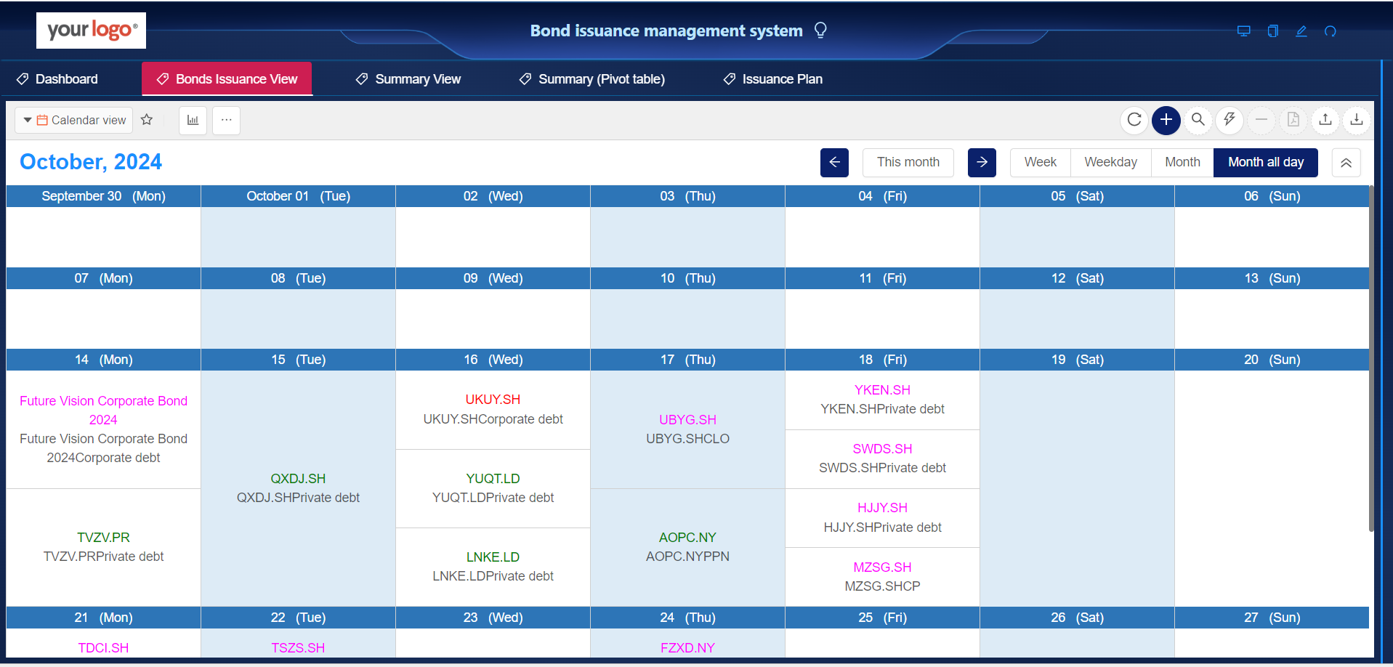Open the MZSG.SH event

pyautogui.click(x=882, y=577)
